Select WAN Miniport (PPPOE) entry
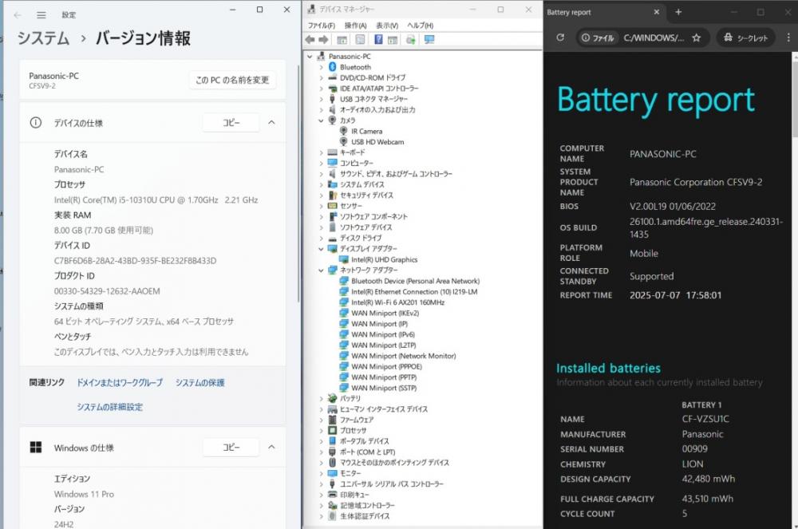 (x=386, y=366)
